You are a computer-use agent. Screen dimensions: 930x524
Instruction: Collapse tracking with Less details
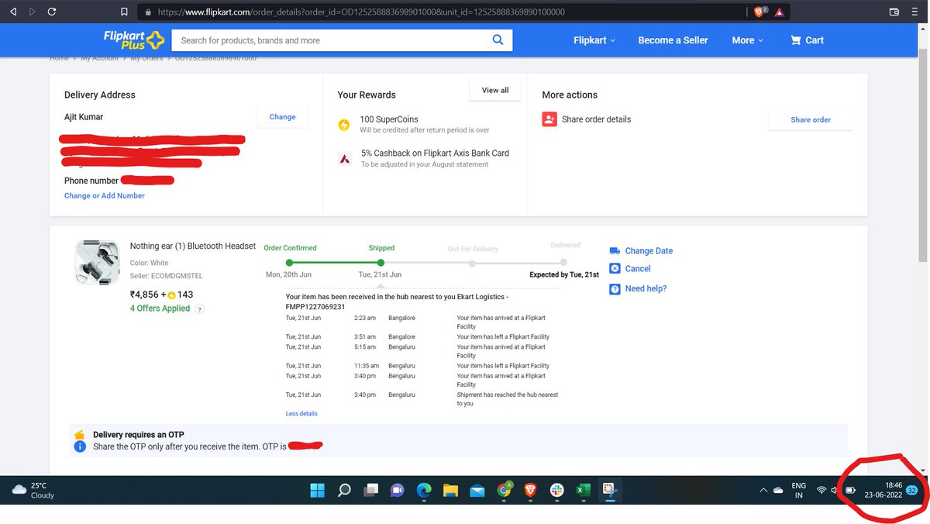[301, 414]
